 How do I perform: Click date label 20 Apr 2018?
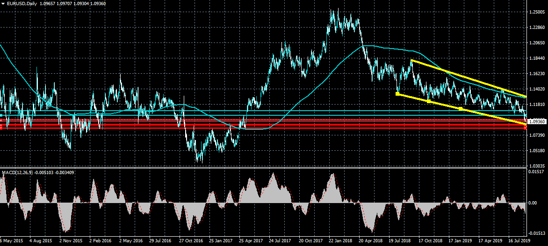click(x=371, y=241)
